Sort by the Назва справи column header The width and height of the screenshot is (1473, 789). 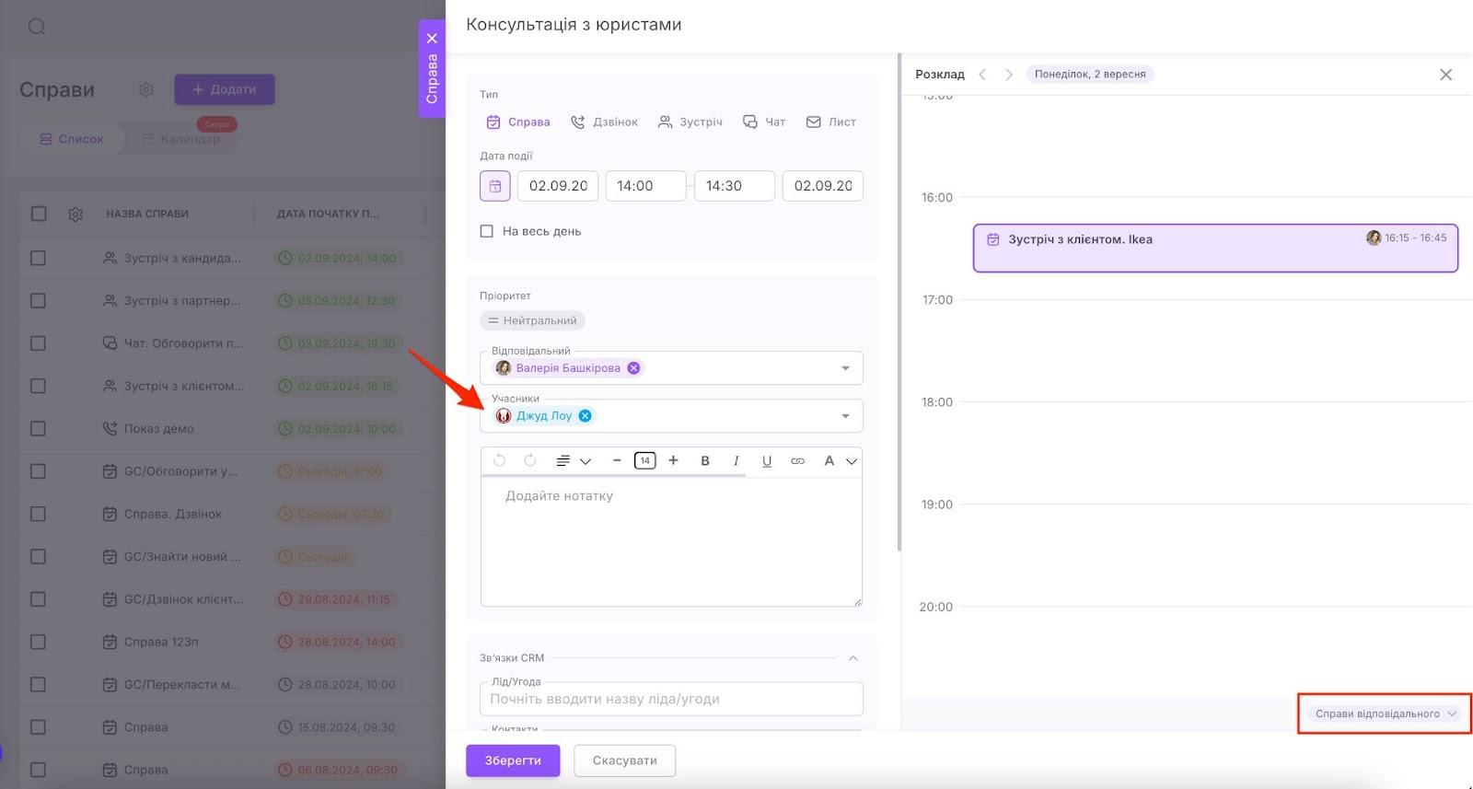[x=147, y=214]
